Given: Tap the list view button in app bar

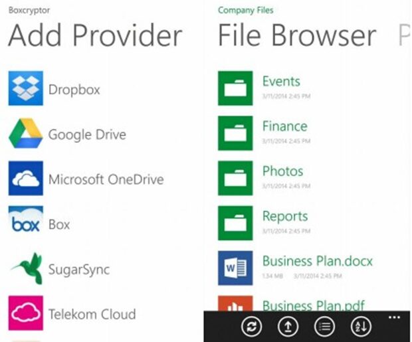Looking at the screenshot, I should (x=324, y=327).
